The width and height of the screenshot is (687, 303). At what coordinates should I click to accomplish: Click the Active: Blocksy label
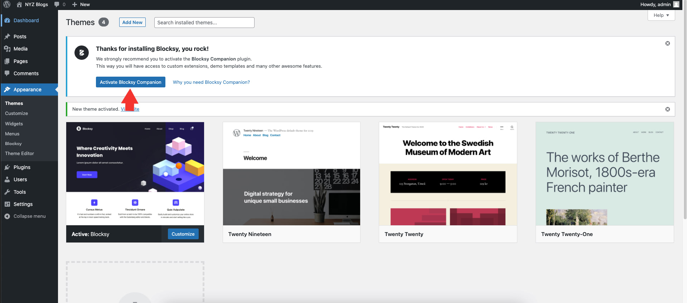91,234
